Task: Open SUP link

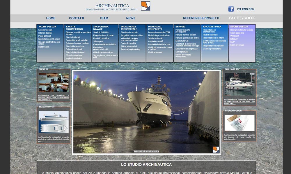Action: point(233,42)
